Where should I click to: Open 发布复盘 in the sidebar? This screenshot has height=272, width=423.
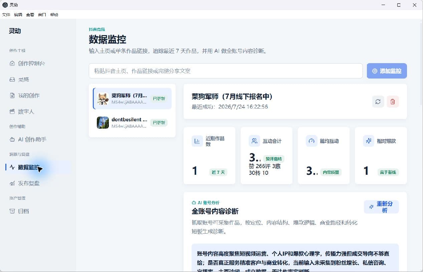tap(38, 183)
